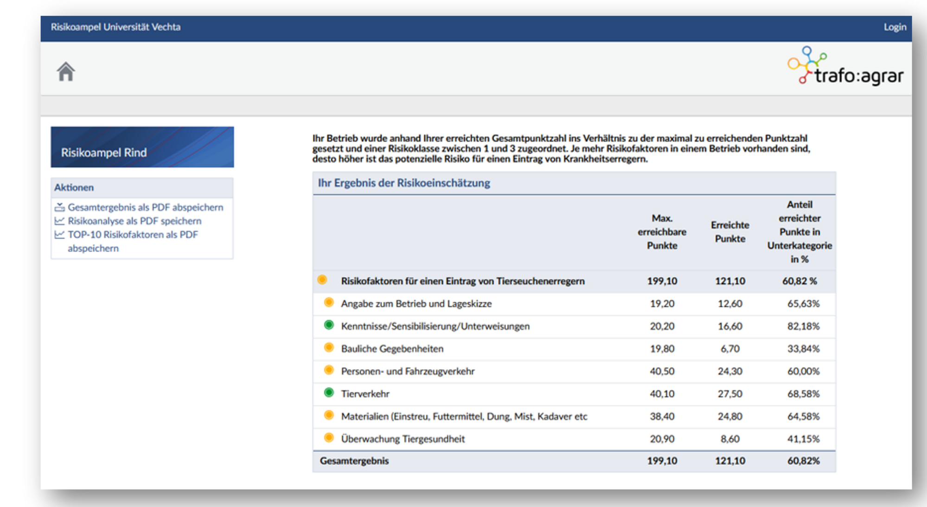Click chart icon beside Risikoanalyse link

click(x=59, y=221)
